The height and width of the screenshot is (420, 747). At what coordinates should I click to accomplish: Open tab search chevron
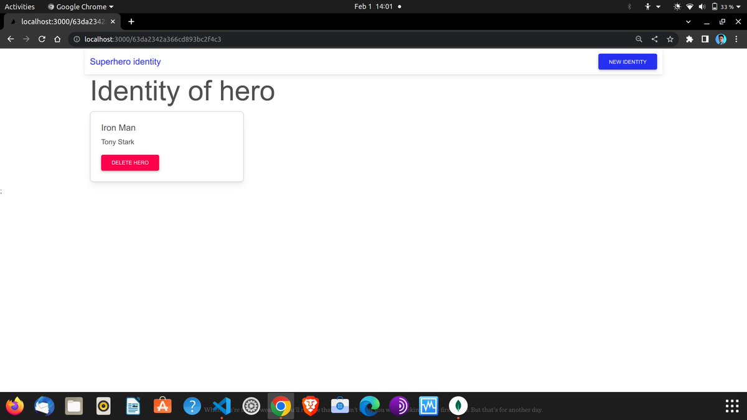pos(688,21)
